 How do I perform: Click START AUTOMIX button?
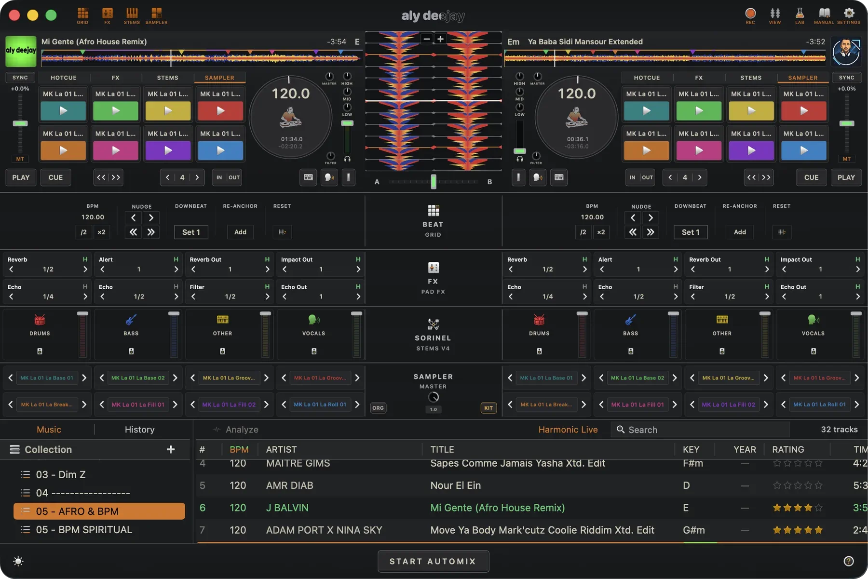tap(434, 561)
